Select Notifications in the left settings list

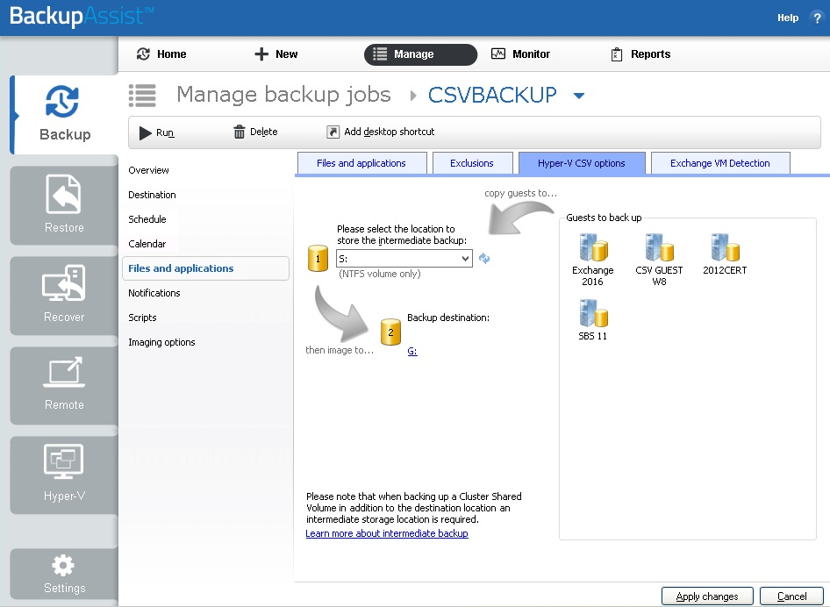pos(154,293)
